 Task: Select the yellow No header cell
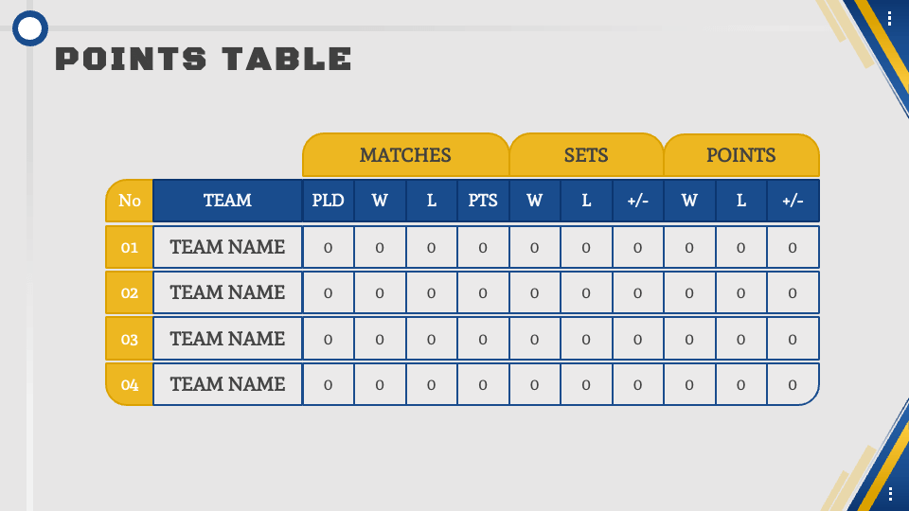[130, 201]
